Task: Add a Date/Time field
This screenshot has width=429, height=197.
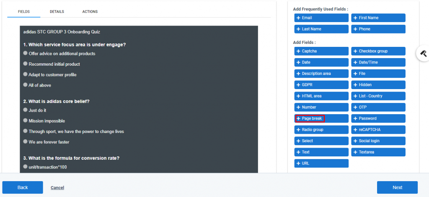Action: click(x=378, y=62)
